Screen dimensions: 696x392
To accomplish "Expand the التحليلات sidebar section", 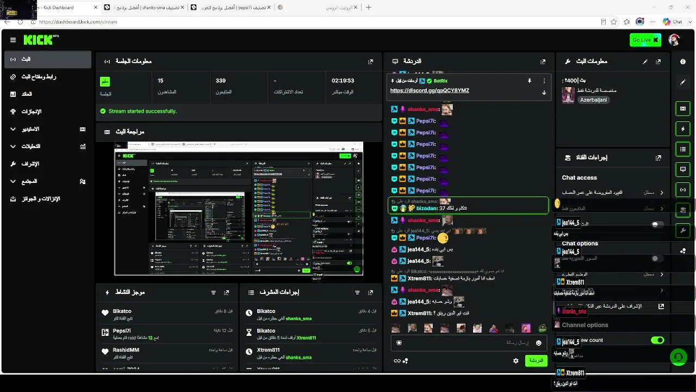I will click(48, 146).
